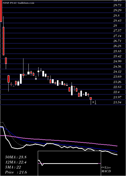Click the MACD inset chart box

point(69,163)
